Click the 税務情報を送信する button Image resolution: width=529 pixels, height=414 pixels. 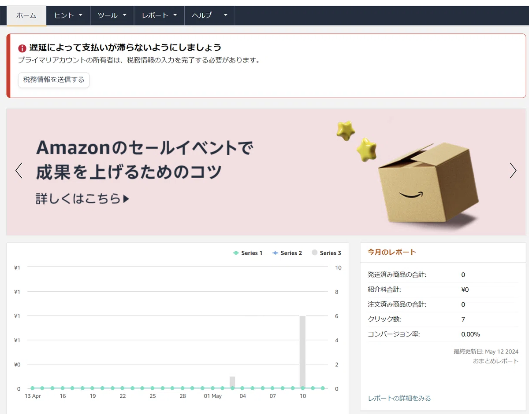coord(54,80)
